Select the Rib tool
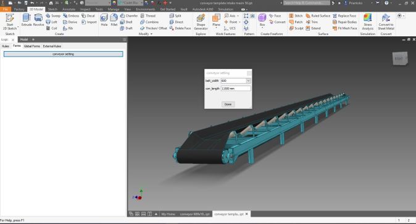416x224 pixels. [68, 28]
